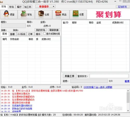130x117 pixels.
Task: Switch to the 农场 farm tab
Action: (x=4, y=6)
